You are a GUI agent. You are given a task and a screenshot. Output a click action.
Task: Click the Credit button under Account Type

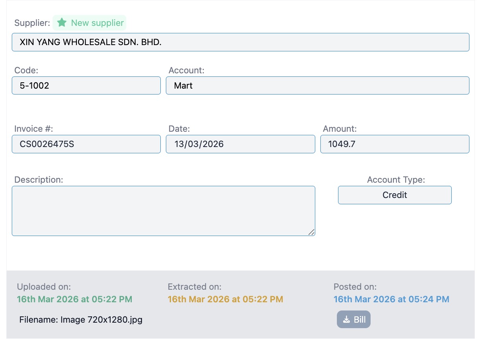pos(395,195)
